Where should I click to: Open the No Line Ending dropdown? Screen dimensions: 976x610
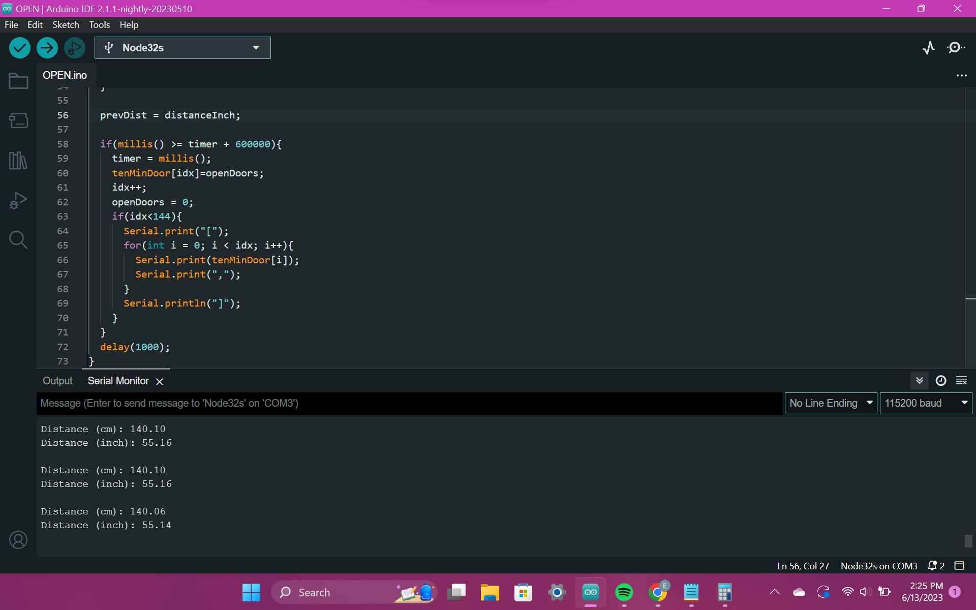click(x=831, y=403)
